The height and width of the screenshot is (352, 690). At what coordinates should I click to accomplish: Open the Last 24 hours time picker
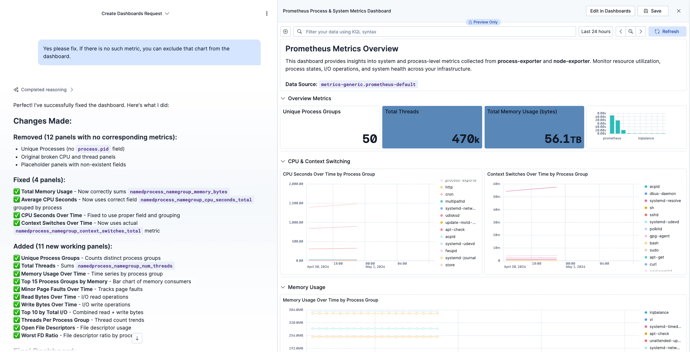pos(596,31)
